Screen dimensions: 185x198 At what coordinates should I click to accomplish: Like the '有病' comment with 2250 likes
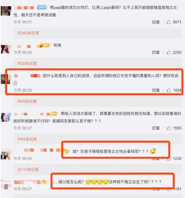click(x=168, y=52)
